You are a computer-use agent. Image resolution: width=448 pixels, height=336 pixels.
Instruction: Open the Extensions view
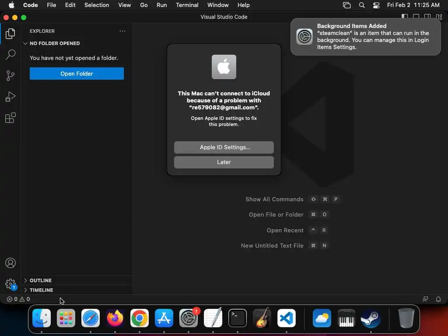10,118
